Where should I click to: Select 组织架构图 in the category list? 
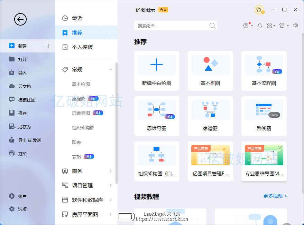tap(83, 128)
